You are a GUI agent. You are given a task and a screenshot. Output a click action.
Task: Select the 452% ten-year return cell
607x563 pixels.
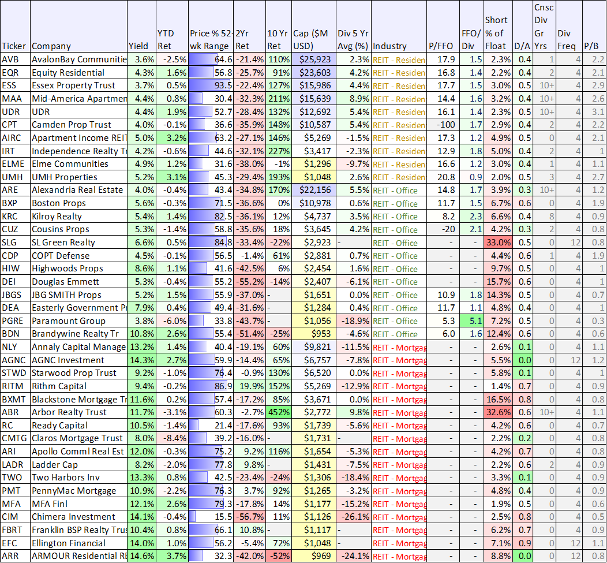pos(279,412)
